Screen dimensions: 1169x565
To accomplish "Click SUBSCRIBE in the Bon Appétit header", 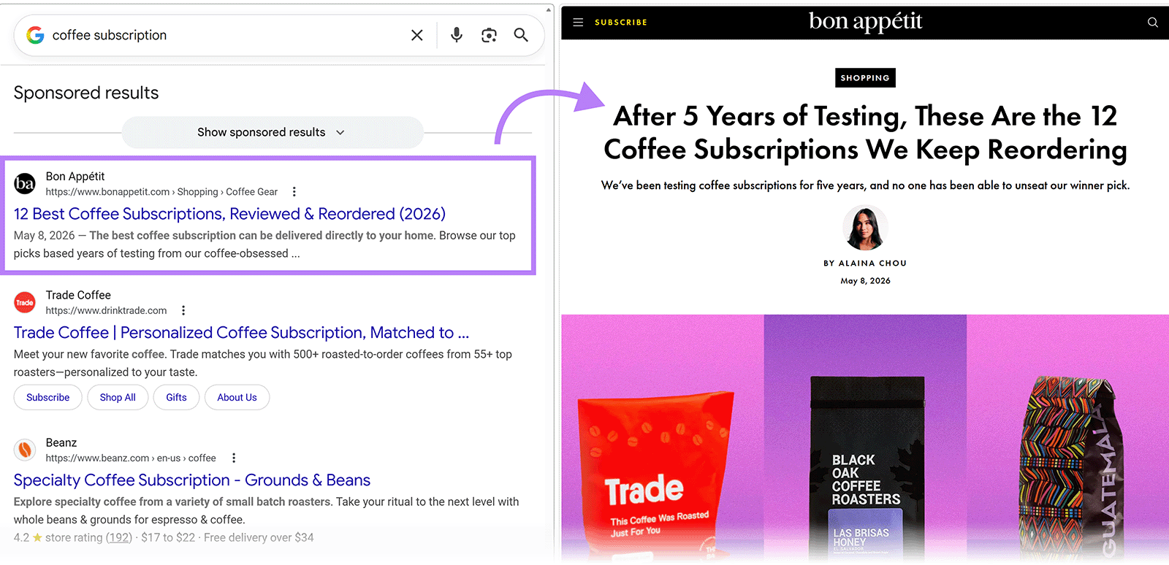I will coord(621,23).
